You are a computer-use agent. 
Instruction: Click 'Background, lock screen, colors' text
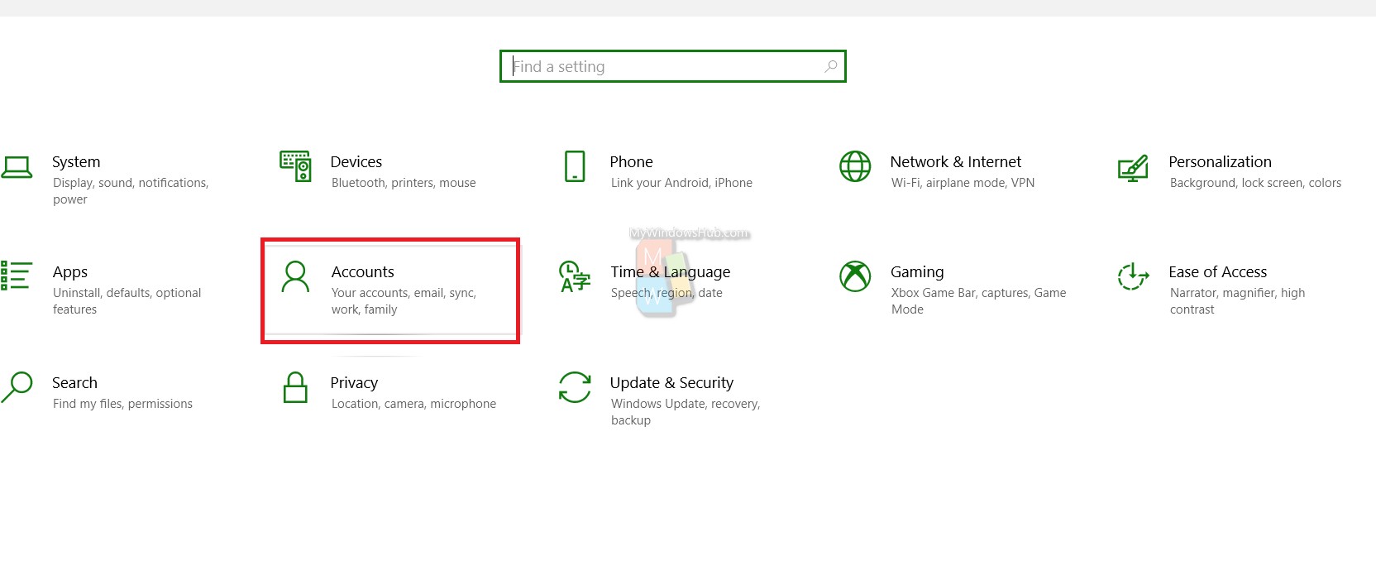point(1255,183)
